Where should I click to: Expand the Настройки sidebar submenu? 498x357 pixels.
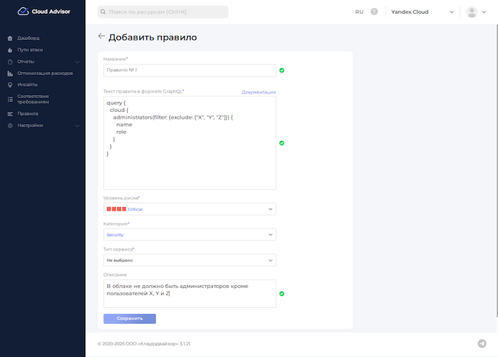point(77,125)
